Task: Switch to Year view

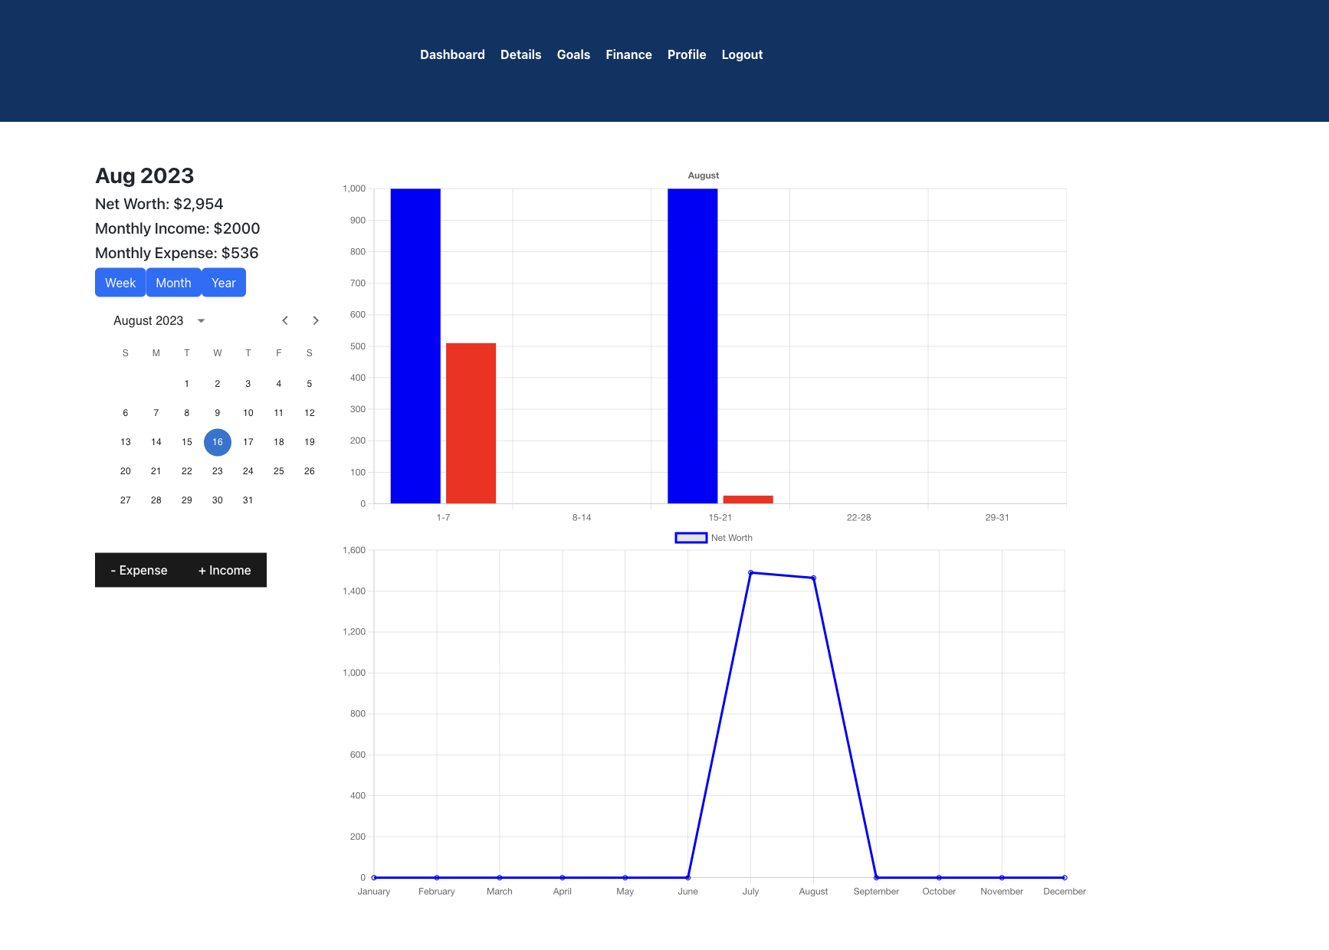Action: click(224, 283)
